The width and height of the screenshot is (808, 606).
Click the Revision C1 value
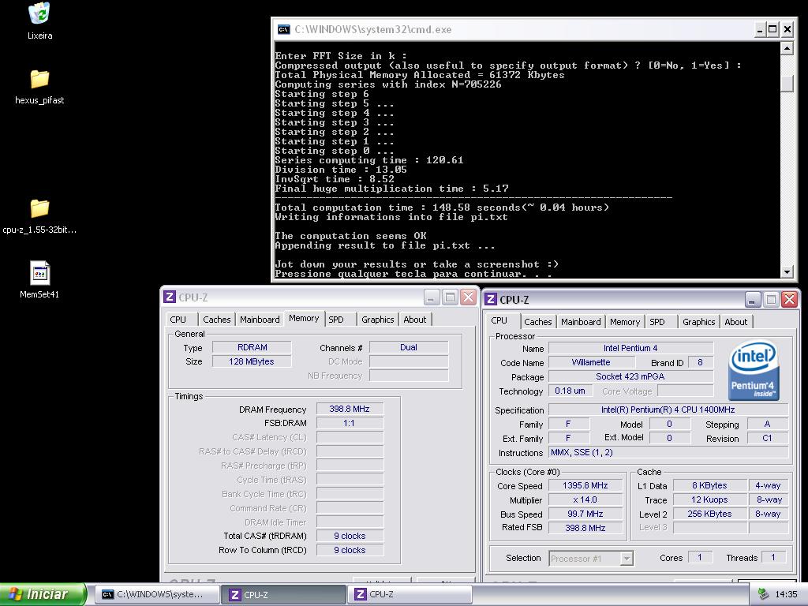[767, 438]
